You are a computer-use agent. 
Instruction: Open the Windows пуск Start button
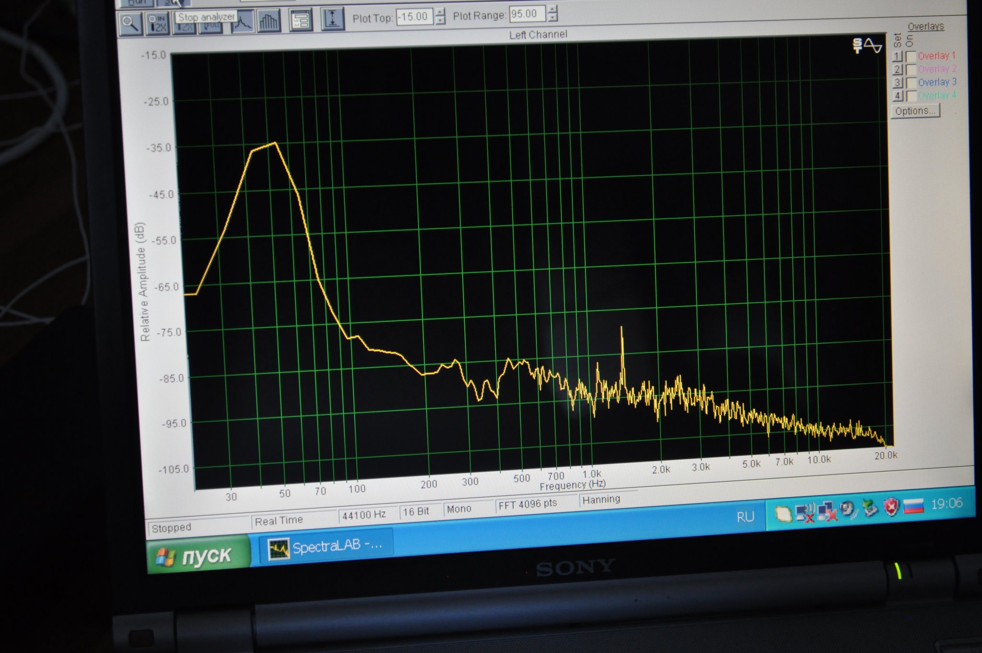point(198,555)
